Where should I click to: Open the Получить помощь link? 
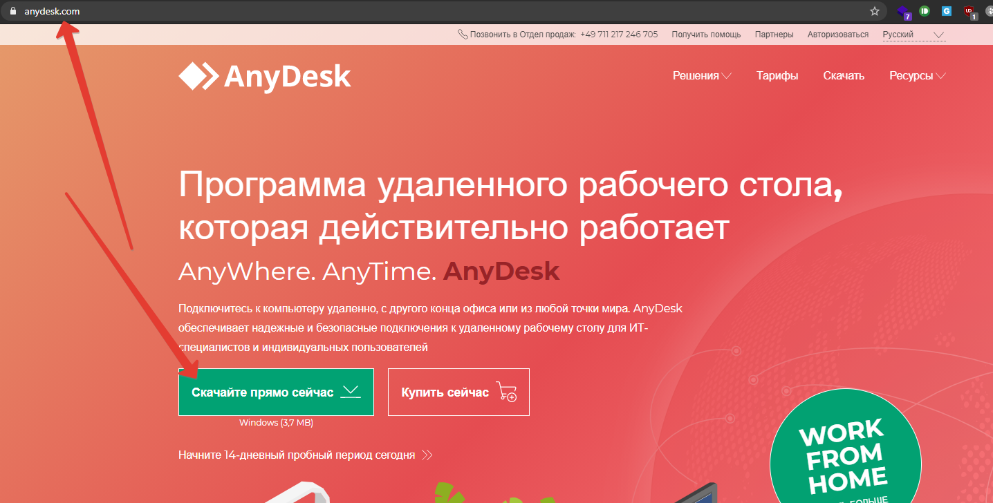point(706,35)
